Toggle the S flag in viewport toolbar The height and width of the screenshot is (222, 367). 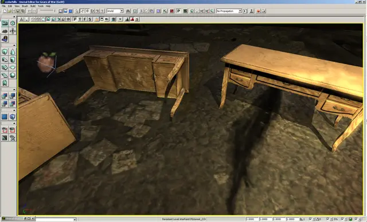tap(90, 19)
